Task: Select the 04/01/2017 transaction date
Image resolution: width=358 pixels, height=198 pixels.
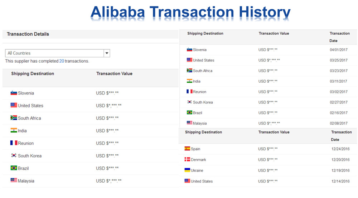Action: tap(339, 50)
